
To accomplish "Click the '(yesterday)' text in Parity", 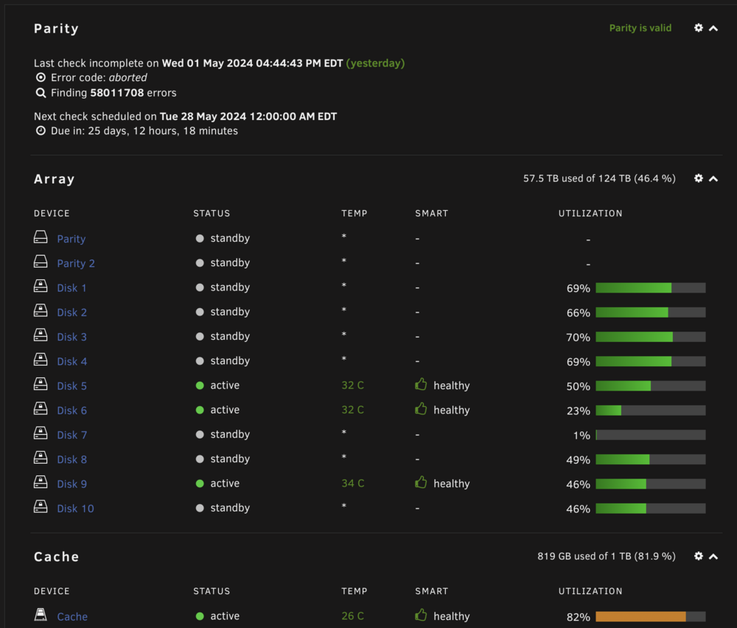I will [x=375, y=63].
